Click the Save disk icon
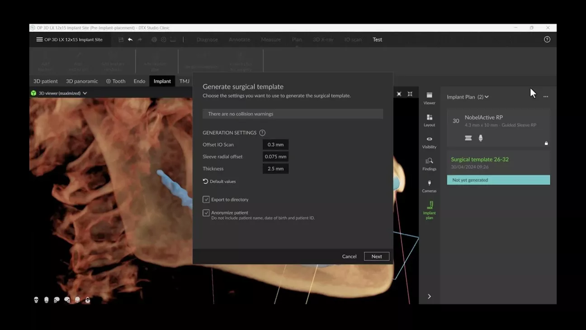 (121, 39)
